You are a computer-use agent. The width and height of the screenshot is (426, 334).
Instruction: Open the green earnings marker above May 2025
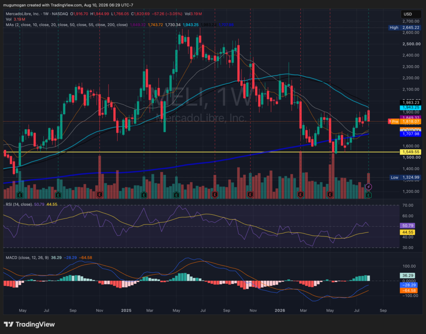(x=176, y=194)
